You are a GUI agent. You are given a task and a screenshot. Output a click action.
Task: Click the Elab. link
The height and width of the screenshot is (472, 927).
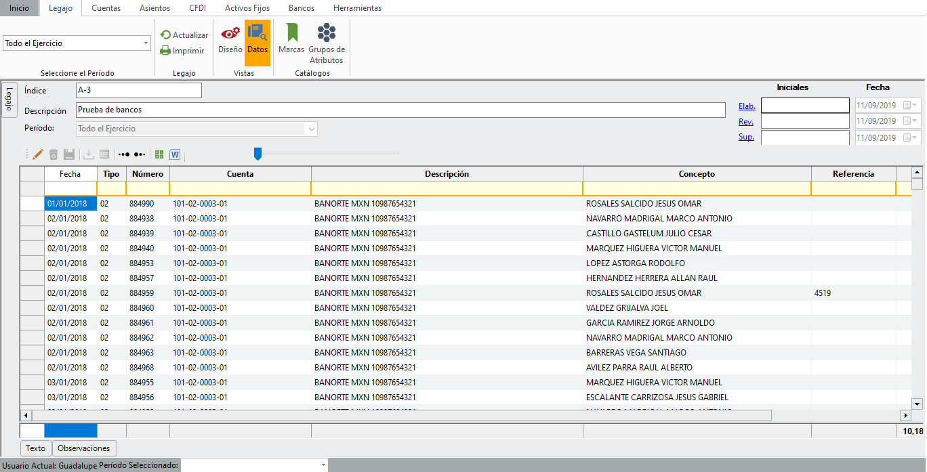pyautogui.click(x=747, y=106)
